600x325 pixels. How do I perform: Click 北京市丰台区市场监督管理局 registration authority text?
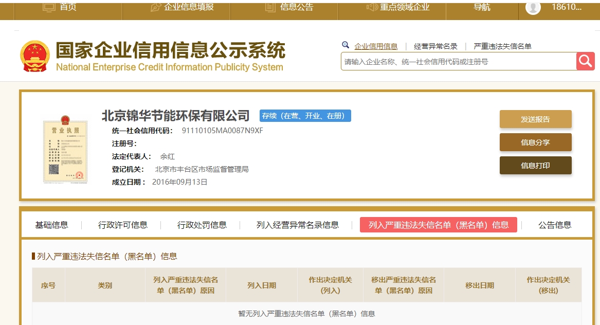pos(202,169)
